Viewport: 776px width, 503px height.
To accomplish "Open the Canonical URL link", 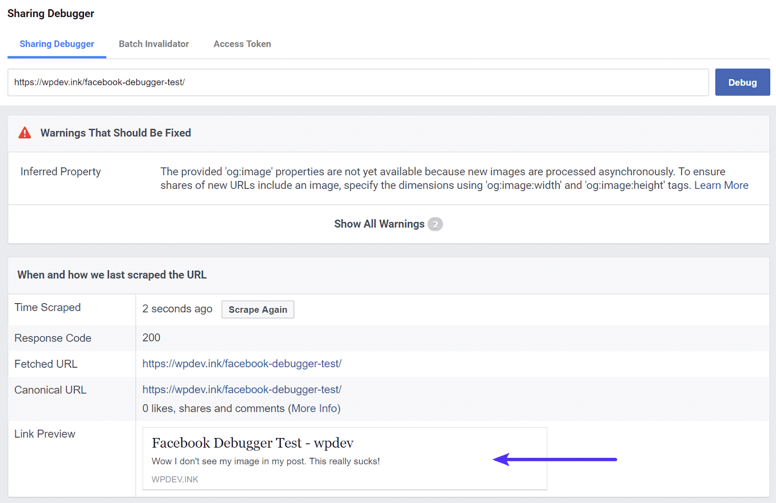I will point(242,389).
